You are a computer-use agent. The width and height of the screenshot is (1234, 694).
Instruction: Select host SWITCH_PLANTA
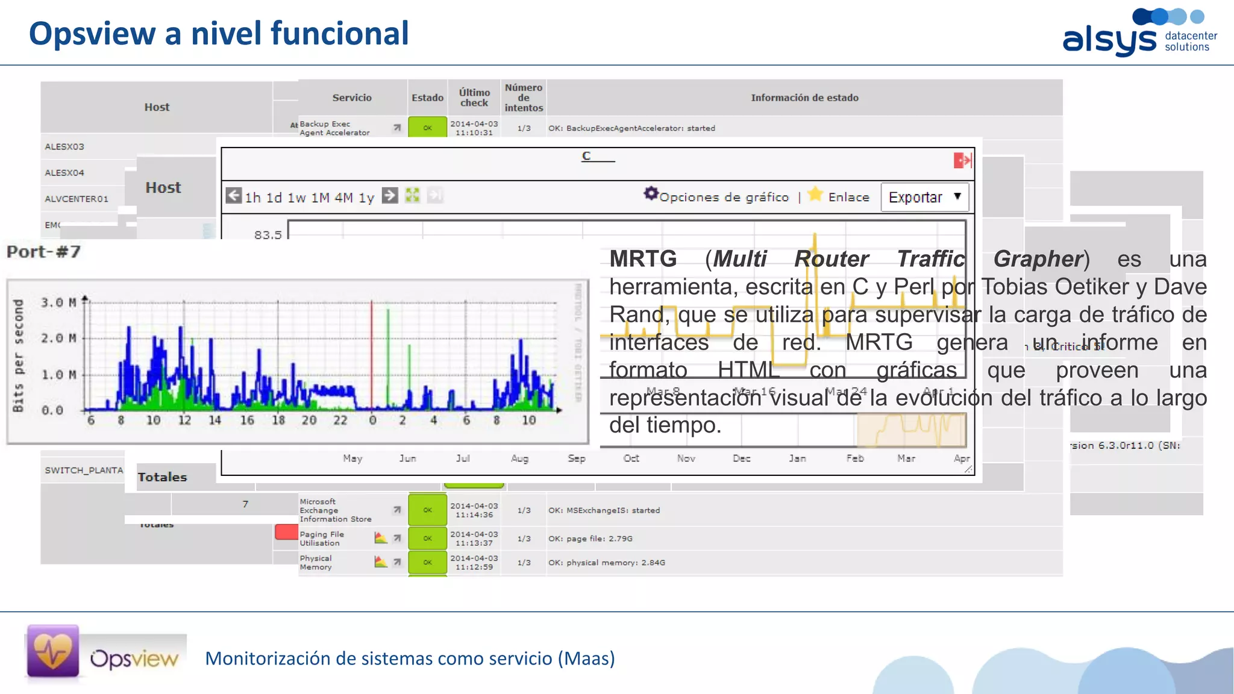(x=84, y=470)
